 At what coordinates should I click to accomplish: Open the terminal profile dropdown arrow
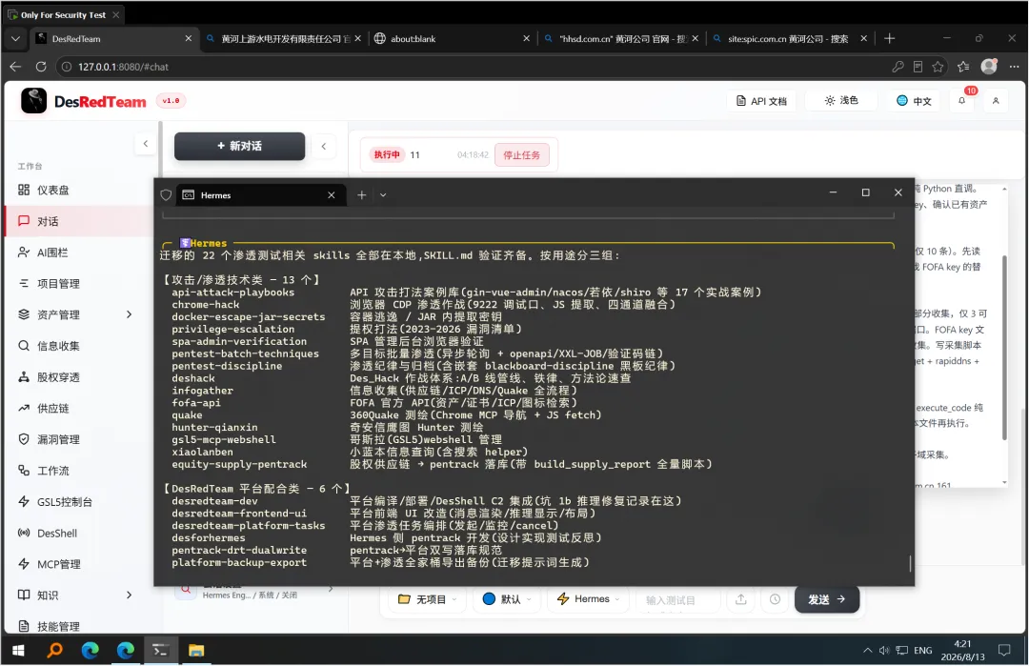click(x=383, y=195)
